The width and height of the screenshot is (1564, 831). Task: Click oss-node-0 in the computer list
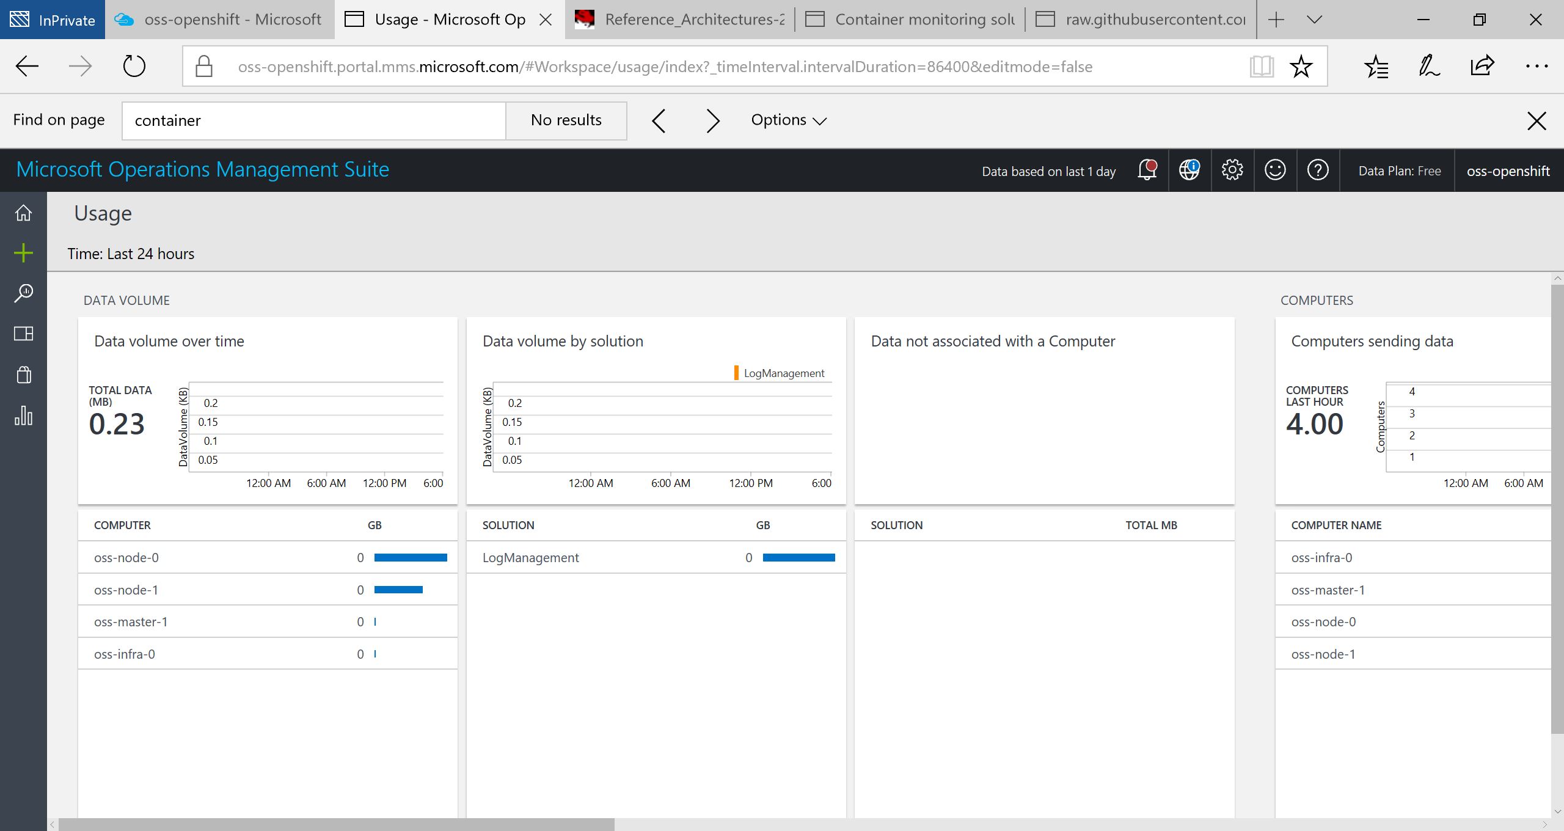(126, 557)
